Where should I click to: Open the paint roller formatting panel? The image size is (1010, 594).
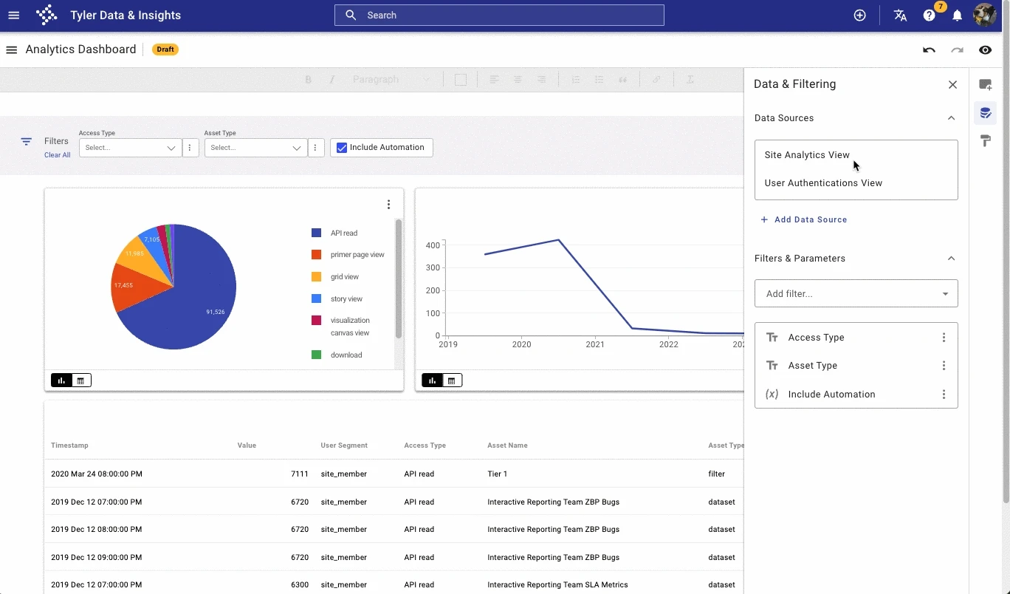985,141
